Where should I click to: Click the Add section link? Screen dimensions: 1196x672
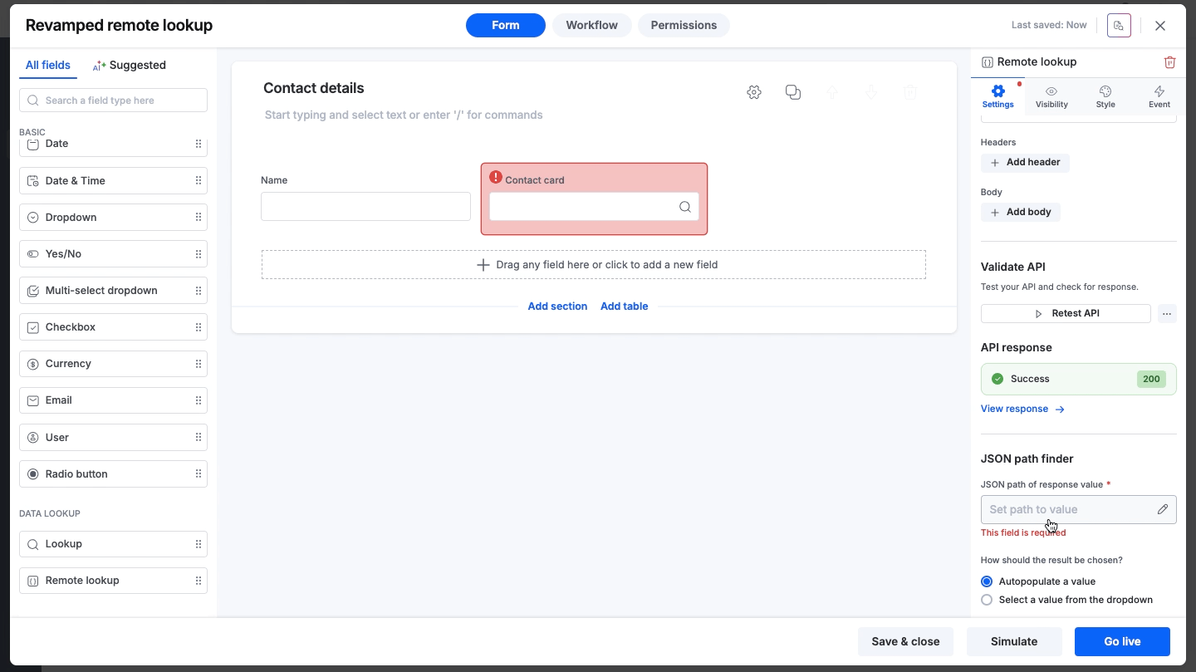pyautogui.click(x=557, y=307)
